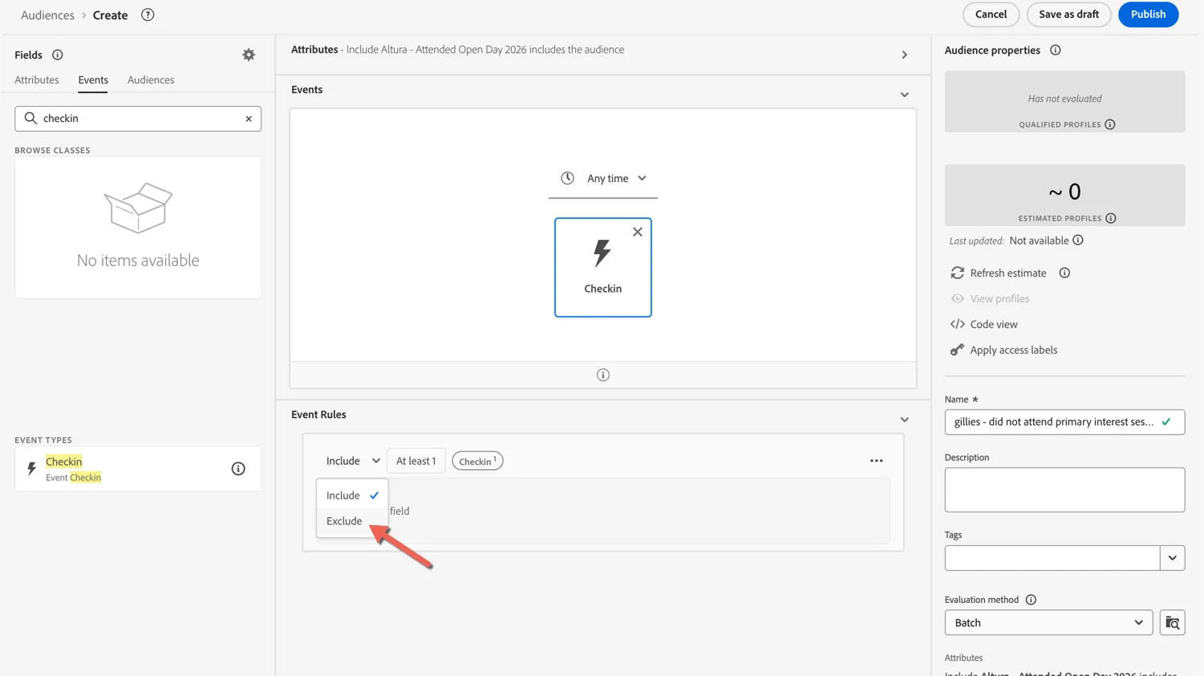Switch to the Events tab
The image size is (1204, 676).
pos(93,80)
